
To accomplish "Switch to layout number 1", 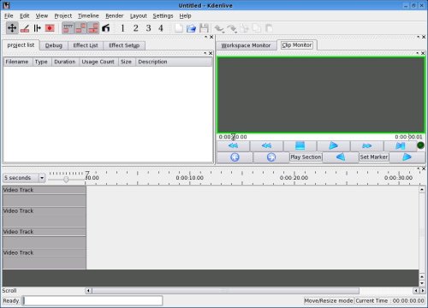I will tap(122, 28).
